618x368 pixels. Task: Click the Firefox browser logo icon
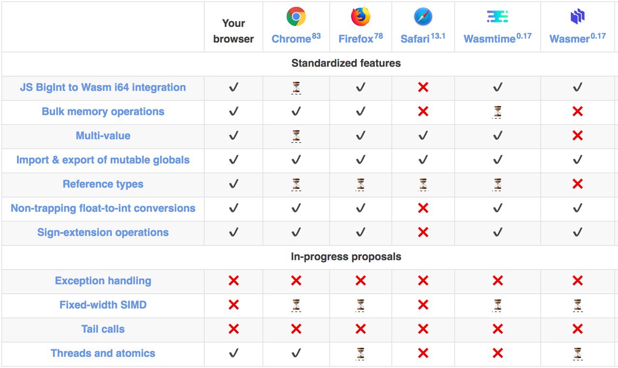(x=360, y=16)
